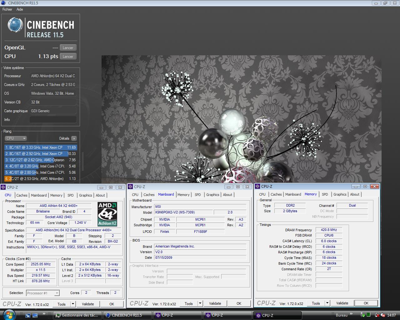Viewport: 400px width, 320px height.
Task: Open Memory tab in left CPU-Z window
Action: click(56, 195)
